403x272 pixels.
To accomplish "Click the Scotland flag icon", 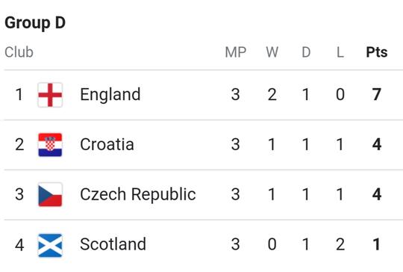I will tap(50, 245).
